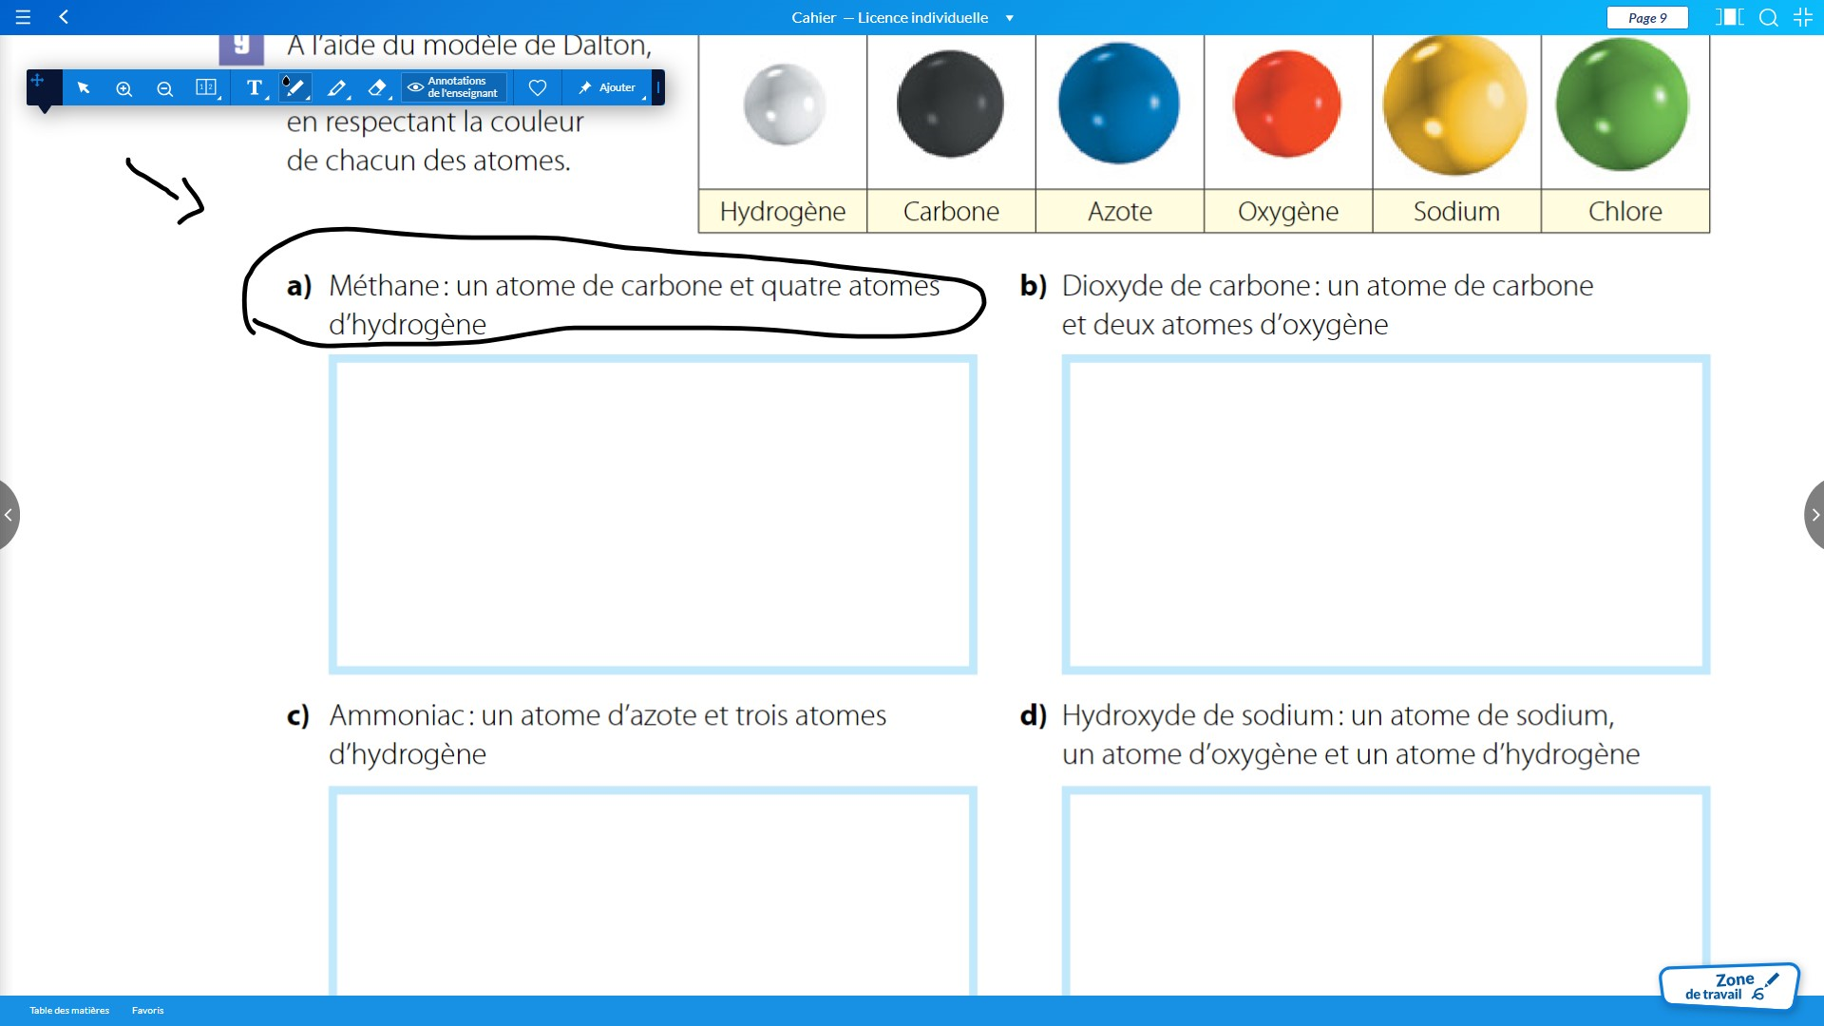This screenshot has height=1026, width=1824.
Task: Exit fullscreen using the collapse icon
Action: click(x=1802, y=17)
